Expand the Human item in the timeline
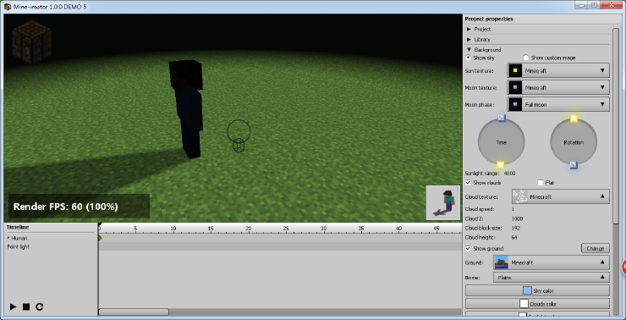This screenshot has height=320, width=626. pyautogui.click(x=8, y=238)
